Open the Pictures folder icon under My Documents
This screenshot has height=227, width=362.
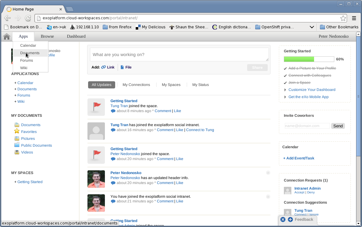[x=17, y=138]
